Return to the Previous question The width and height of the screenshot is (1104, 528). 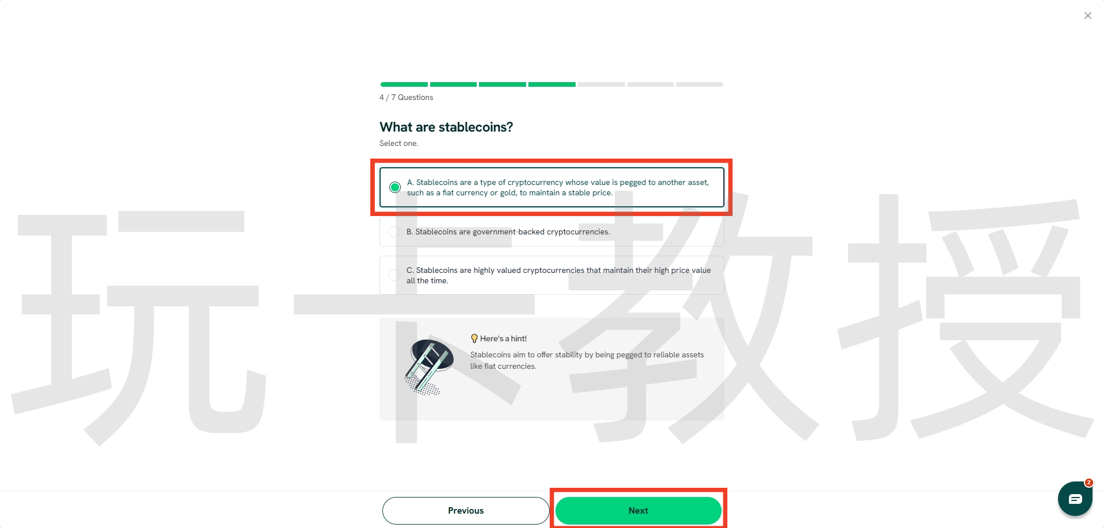pos(466,510)
